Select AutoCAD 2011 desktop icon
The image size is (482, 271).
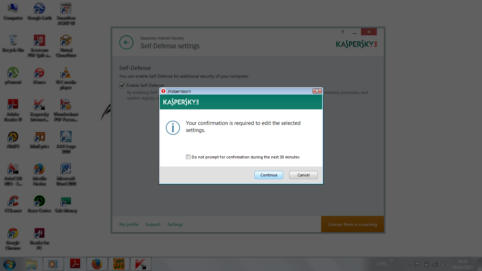click(13, 174)
